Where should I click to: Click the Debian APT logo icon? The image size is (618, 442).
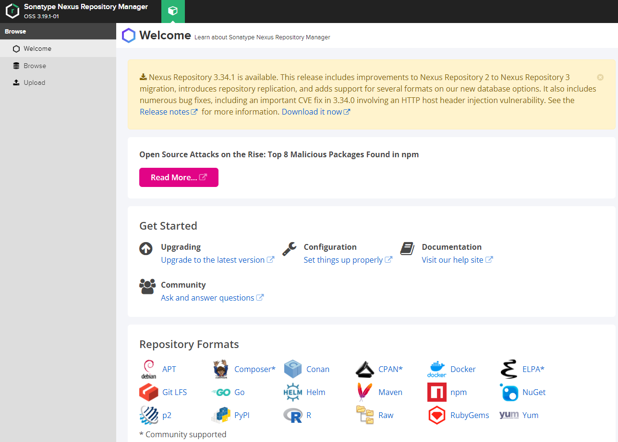pyautogui.click(x=149, y=369)
